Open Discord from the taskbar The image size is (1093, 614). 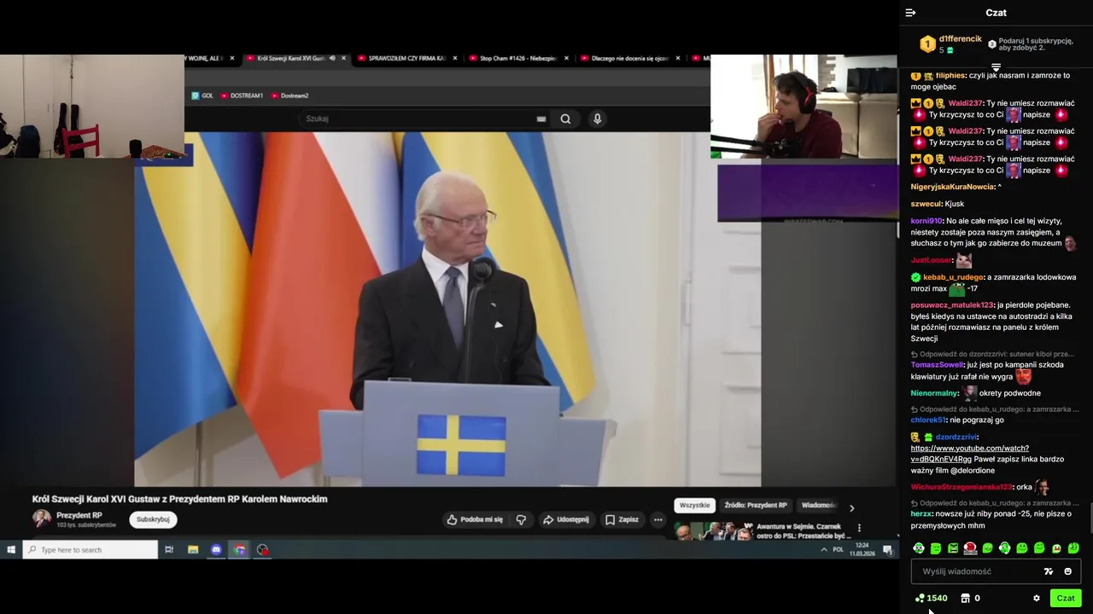tap(216, 550)
